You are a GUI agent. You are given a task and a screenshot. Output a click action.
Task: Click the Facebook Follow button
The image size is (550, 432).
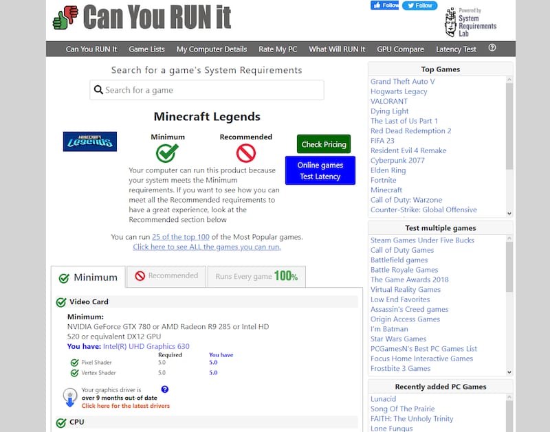click(385, 5)
